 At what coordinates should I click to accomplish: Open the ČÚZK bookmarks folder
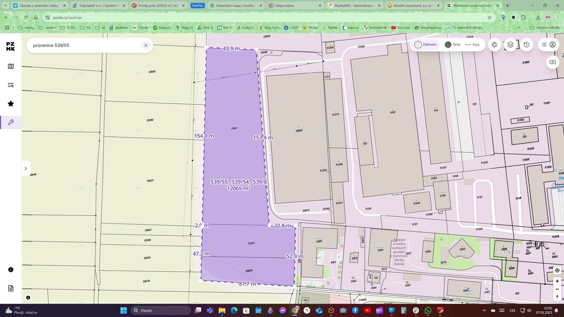pos(68,28)
